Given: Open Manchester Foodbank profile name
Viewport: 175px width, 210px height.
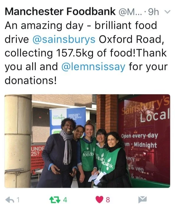Looking at the screenshot, I should coord(60,12).
